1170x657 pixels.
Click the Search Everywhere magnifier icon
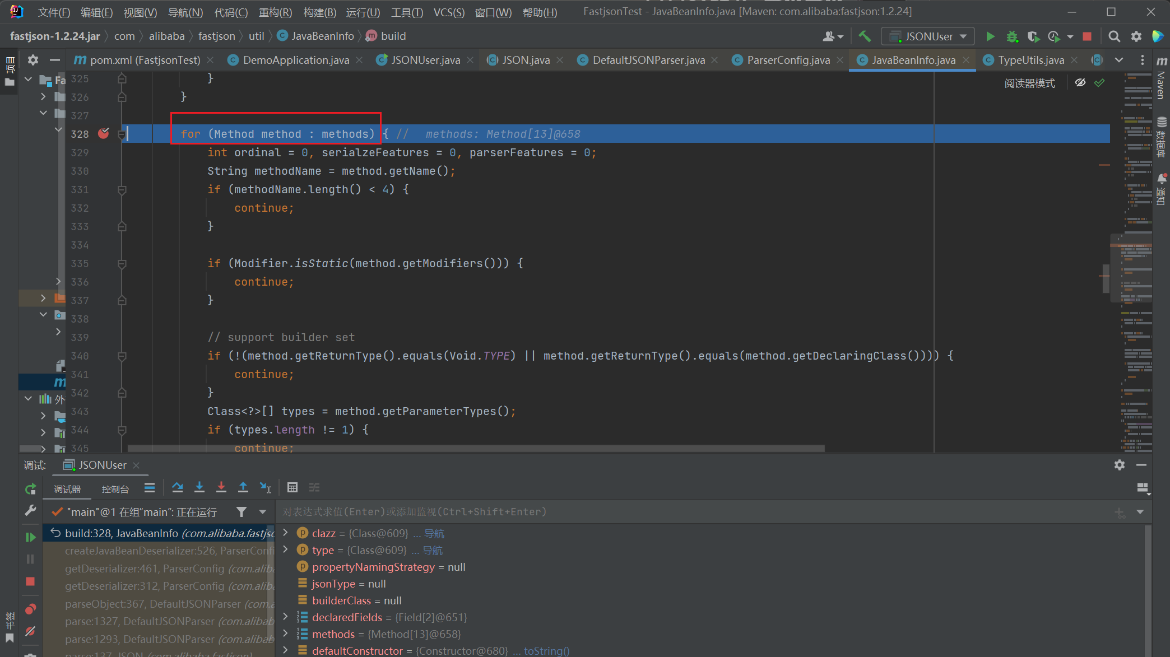click(1114, 36)
